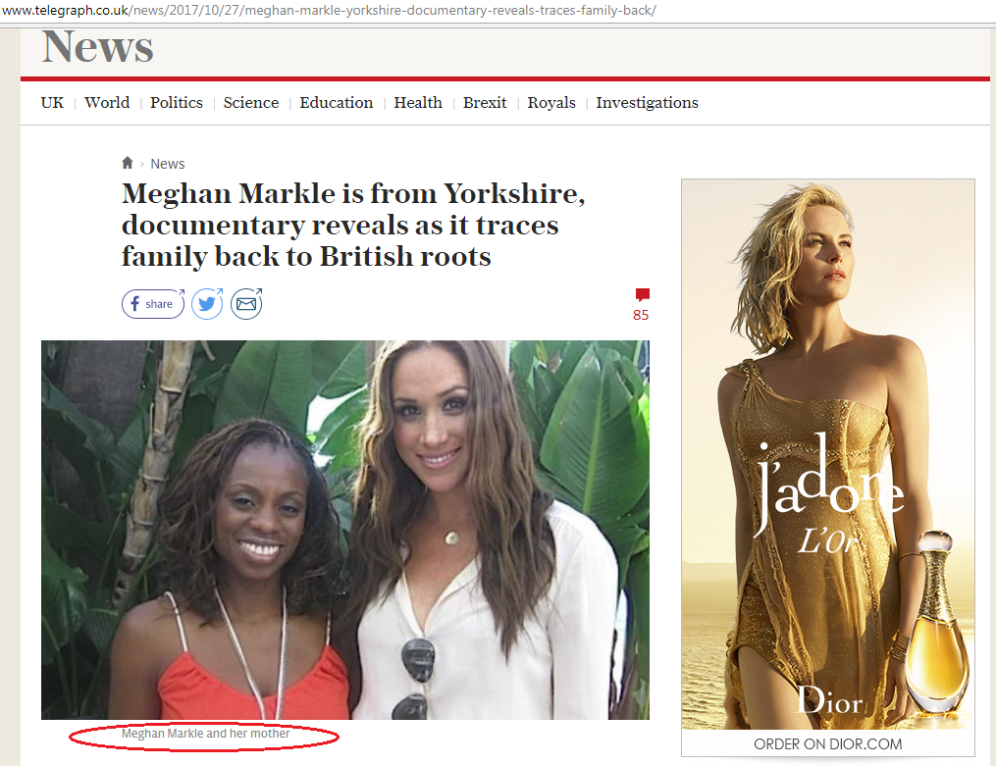Open comments via red speech bubble icon
Screen dimensions: 996x766
click(642, 294)
